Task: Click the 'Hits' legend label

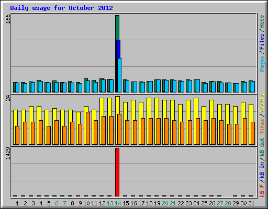Action: (x=262, y=21)
